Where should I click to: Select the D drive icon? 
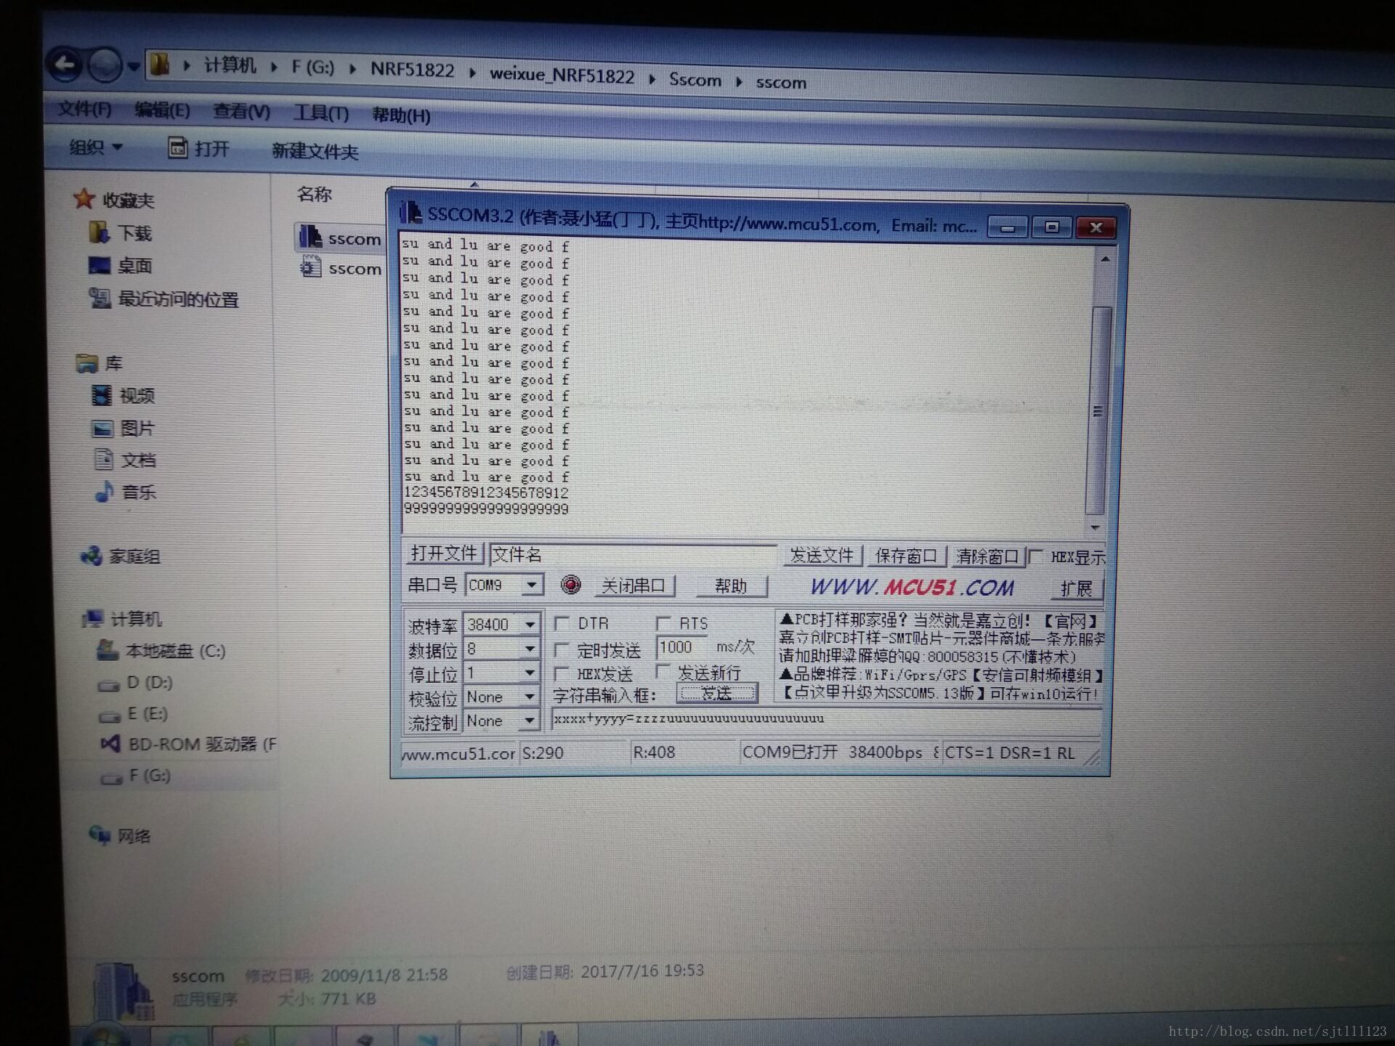coord(109,684)
